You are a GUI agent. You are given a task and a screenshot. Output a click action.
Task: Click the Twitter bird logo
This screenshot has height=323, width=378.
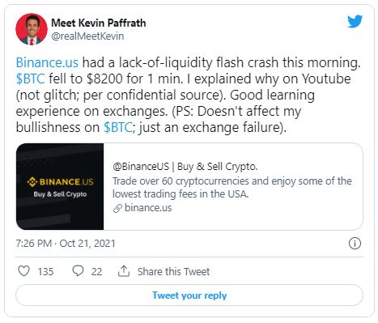tap(355, 22)
